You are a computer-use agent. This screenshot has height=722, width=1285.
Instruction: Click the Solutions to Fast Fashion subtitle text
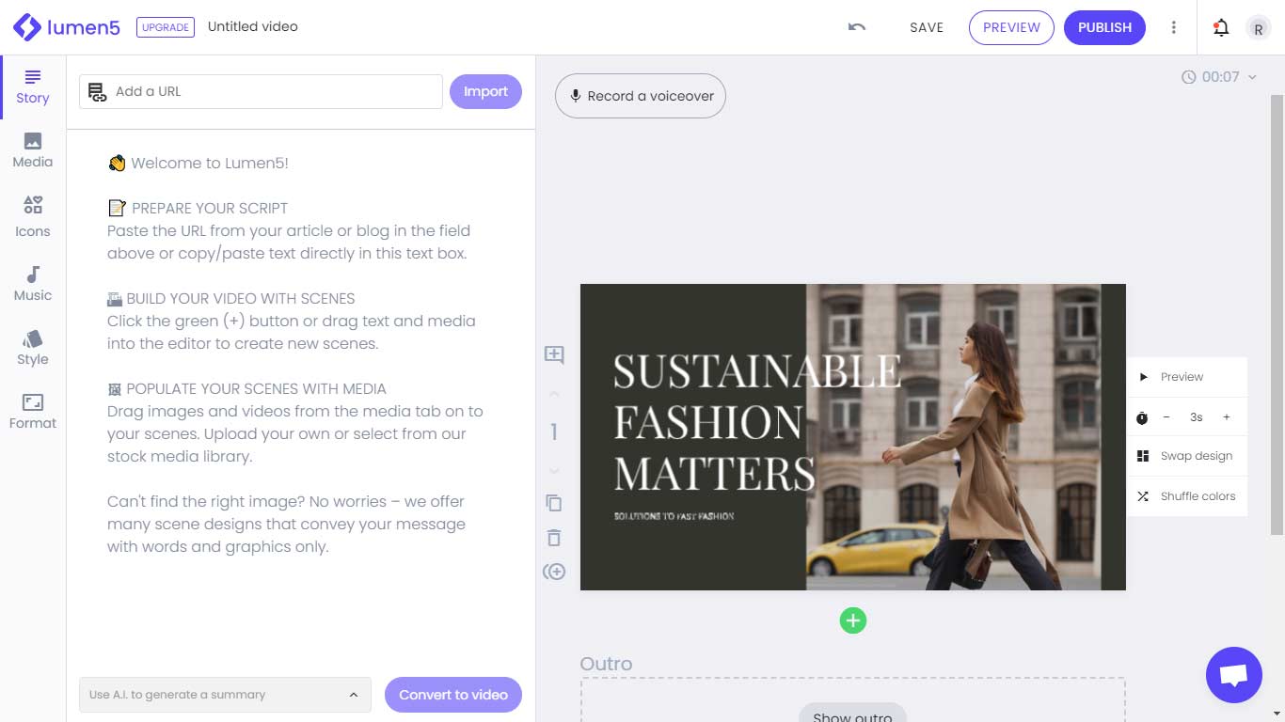tap(674, 516)
